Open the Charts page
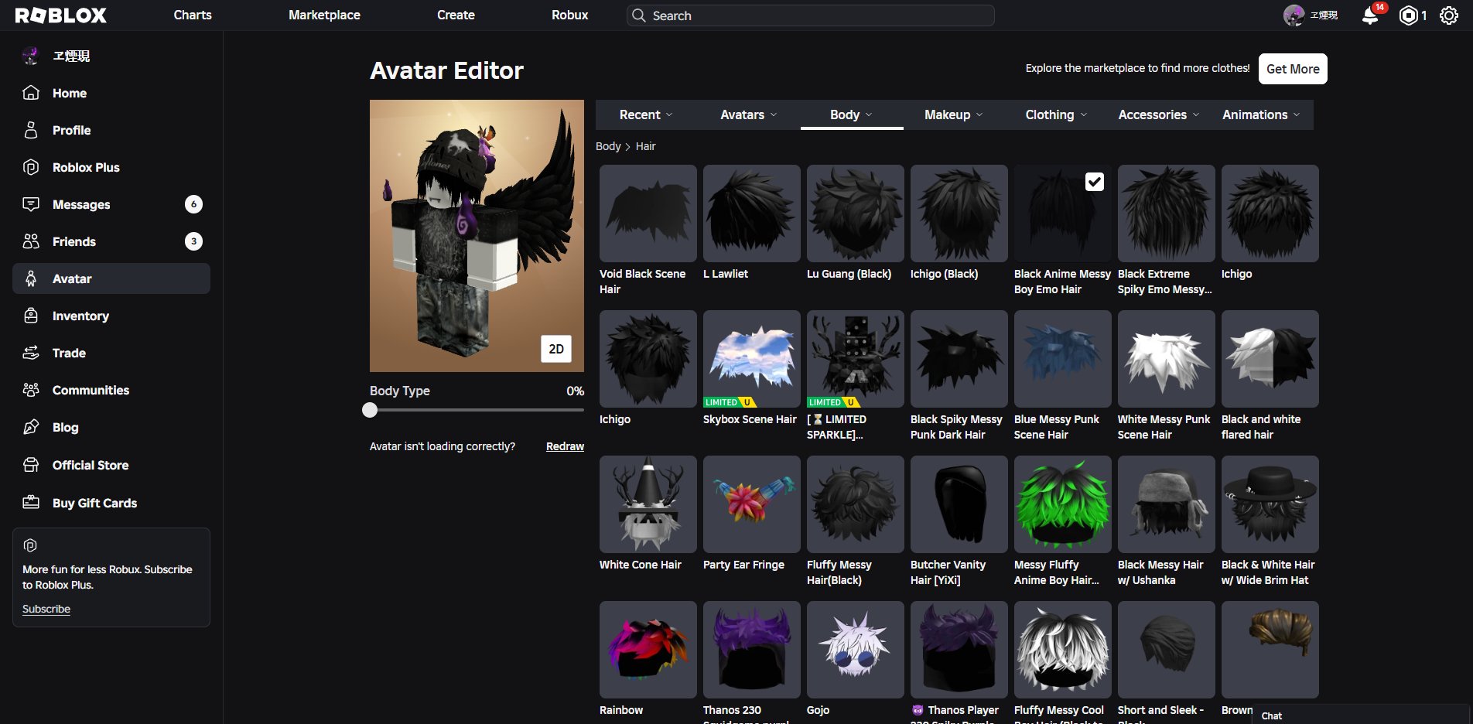 click(x=193, y=15)
